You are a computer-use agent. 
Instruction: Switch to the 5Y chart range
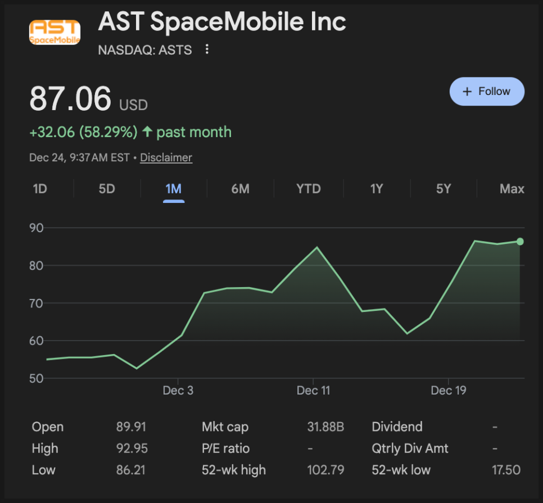click(444, 189)
